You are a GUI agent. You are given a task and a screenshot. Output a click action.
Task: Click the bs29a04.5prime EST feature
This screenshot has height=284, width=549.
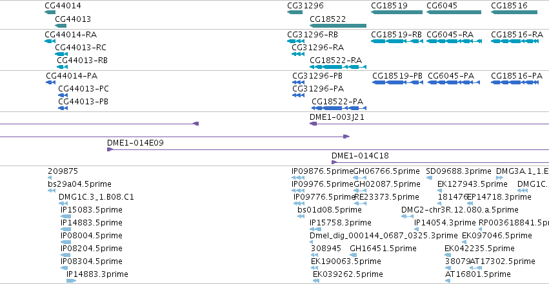[52, 191]
